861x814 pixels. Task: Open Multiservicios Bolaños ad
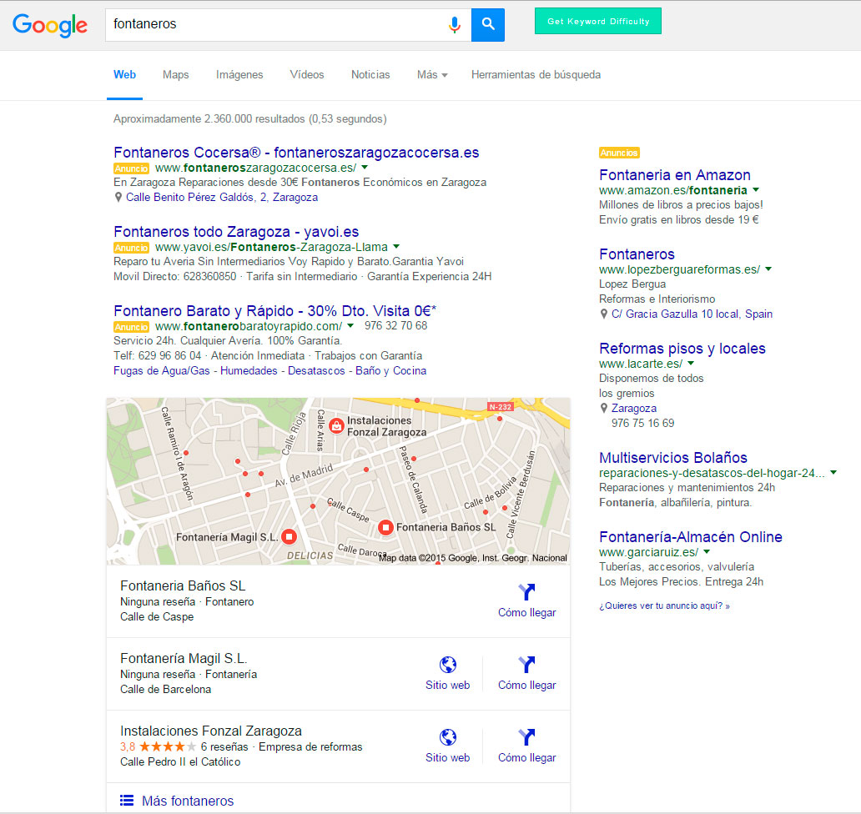click(x=673, y=458)
